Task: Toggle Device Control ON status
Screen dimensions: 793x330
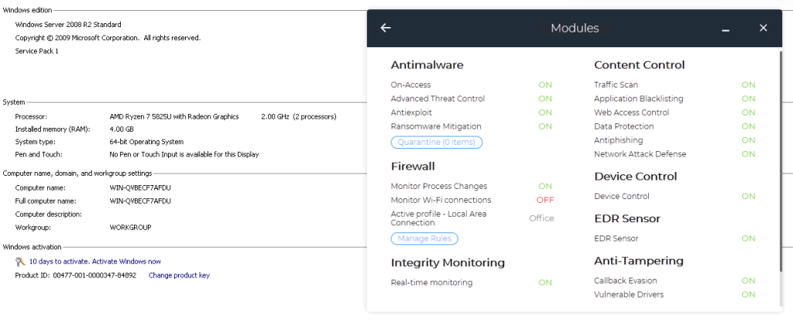Action: [748, 197]
